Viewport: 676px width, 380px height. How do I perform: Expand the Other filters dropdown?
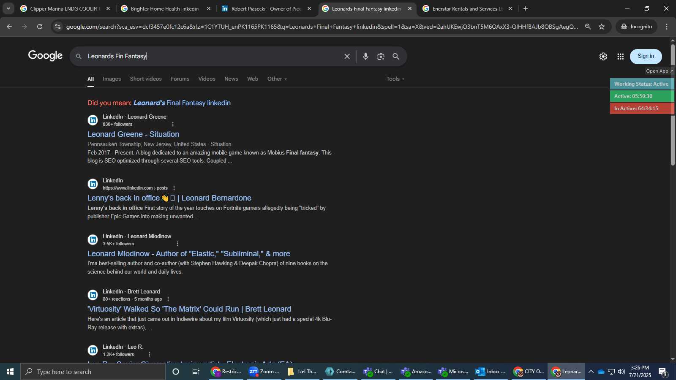point(277,79)
